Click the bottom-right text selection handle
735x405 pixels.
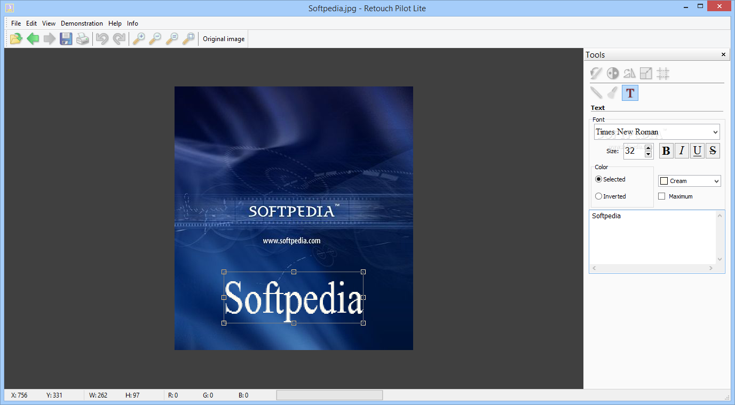tap(363, 323)
